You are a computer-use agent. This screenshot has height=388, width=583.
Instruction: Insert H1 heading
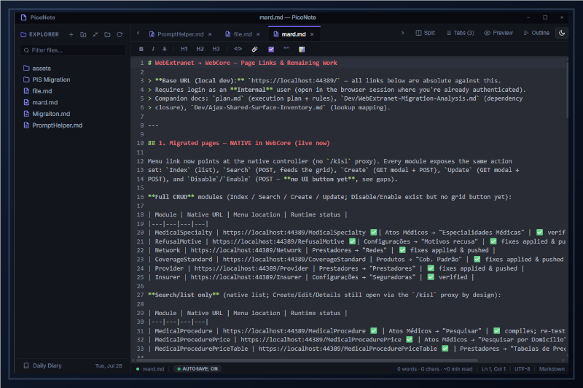[184, 49]
